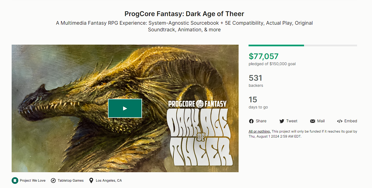Click the ProgCore Fantasy project title
Screen dimensions: 372x188
click(184, 14)
